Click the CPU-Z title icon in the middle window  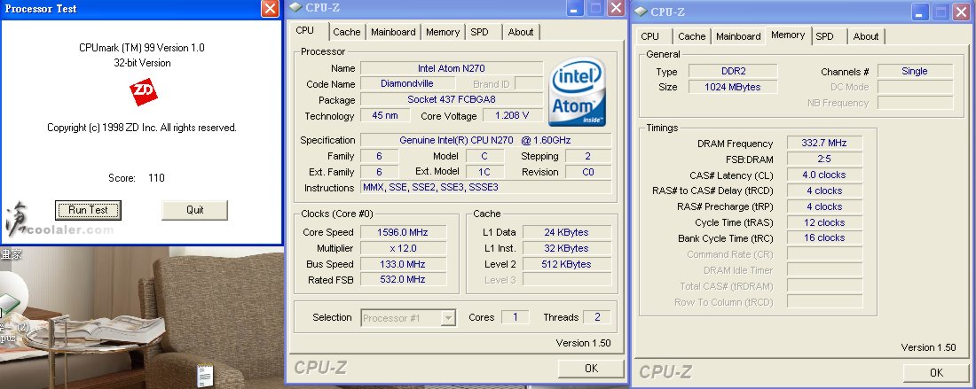pyautogui.click(x=296, y=8)
